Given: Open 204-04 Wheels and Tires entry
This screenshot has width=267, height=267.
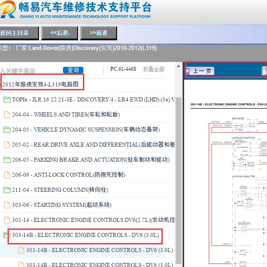Looking at the screenshot, I should 66,115.
